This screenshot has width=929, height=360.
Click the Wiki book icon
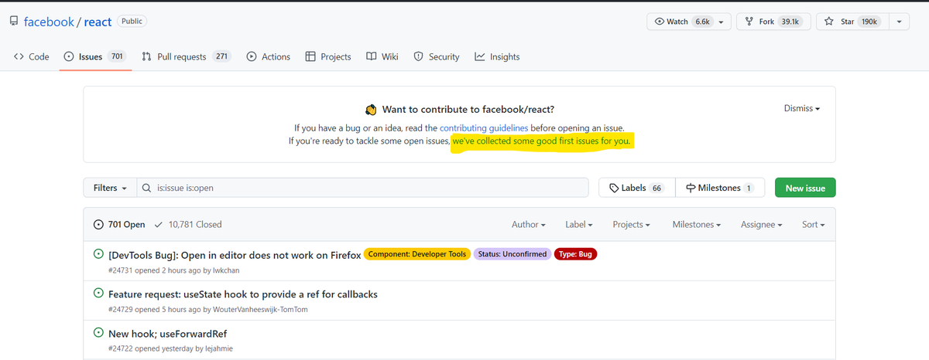372,56
